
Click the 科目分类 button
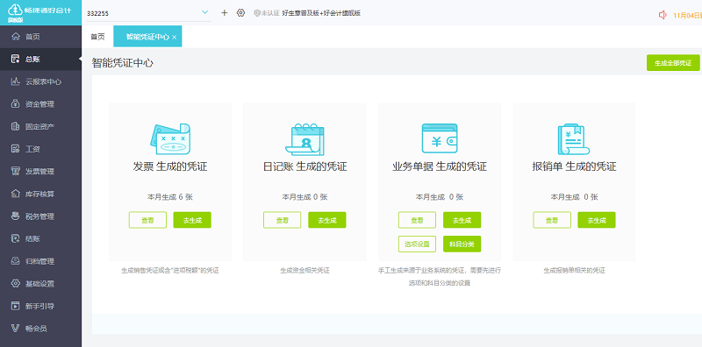pyautogui.click(x=462, y=244)
